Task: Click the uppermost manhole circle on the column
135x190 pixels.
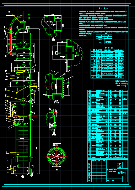Action: (23, 44)
